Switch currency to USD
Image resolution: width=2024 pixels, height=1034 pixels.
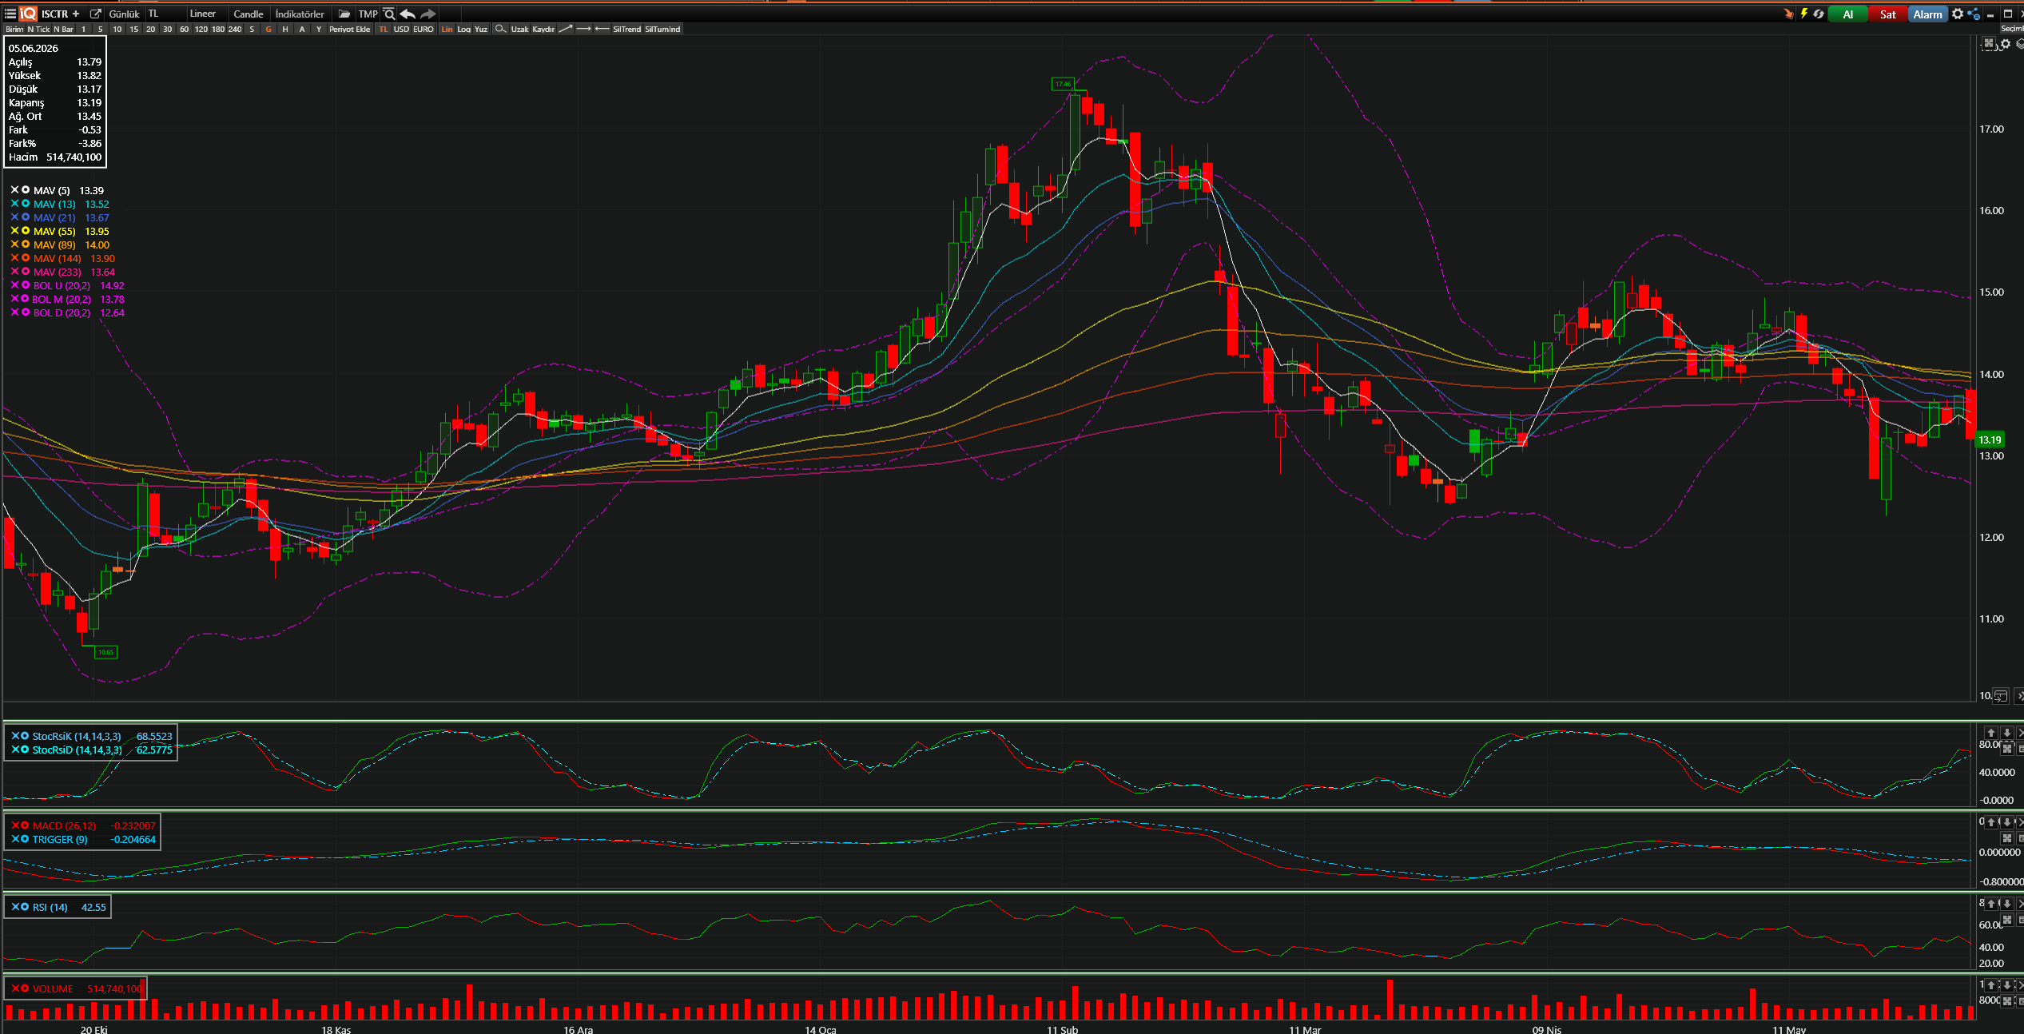(401, 29)
